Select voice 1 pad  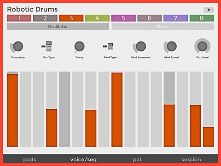[19, 18]
